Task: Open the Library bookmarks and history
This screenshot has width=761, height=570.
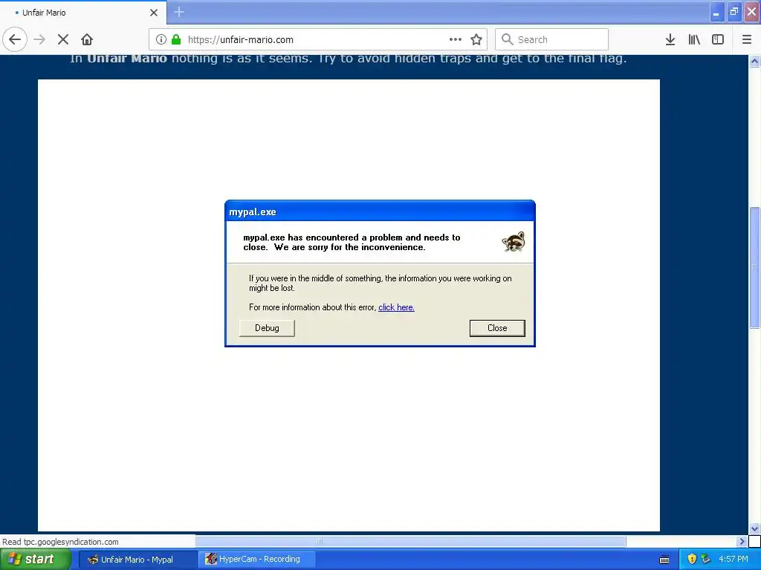Action: [694, 39]
